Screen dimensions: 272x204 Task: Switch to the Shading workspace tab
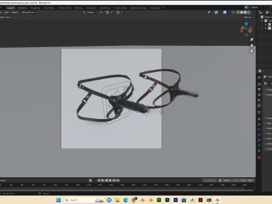point(79,8)
